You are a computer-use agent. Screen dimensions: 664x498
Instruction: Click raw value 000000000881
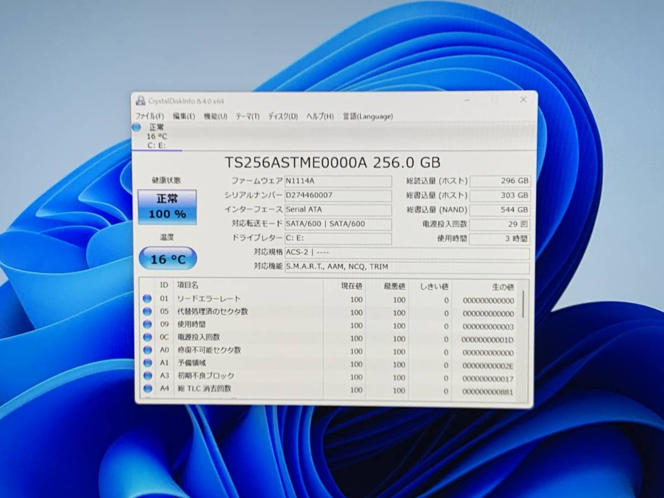[x=488, y=392]
